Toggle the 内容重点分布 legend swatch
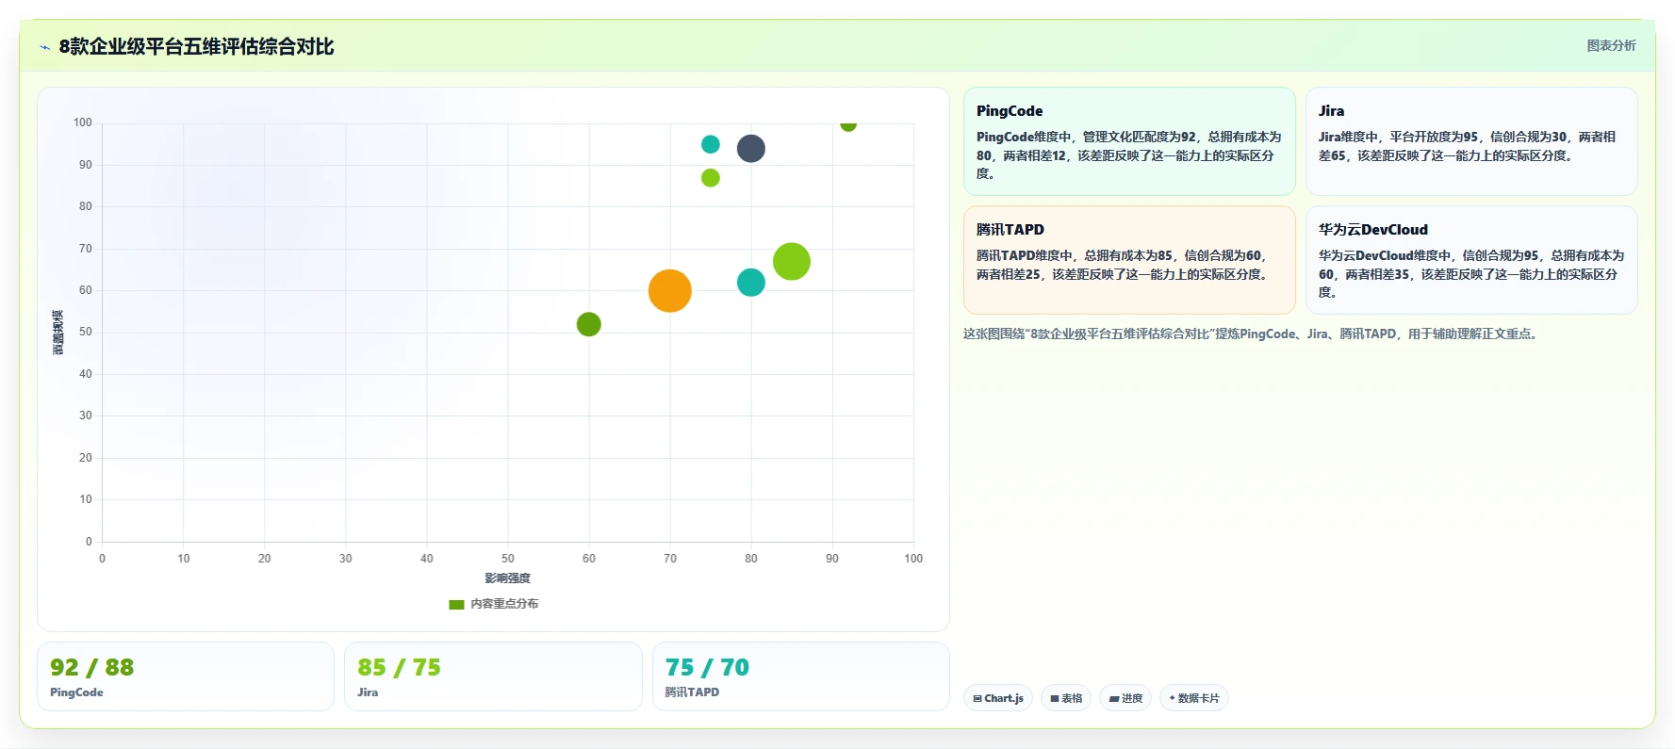The height and width of the screenshot is (749, 1675). tap(457, 604)
